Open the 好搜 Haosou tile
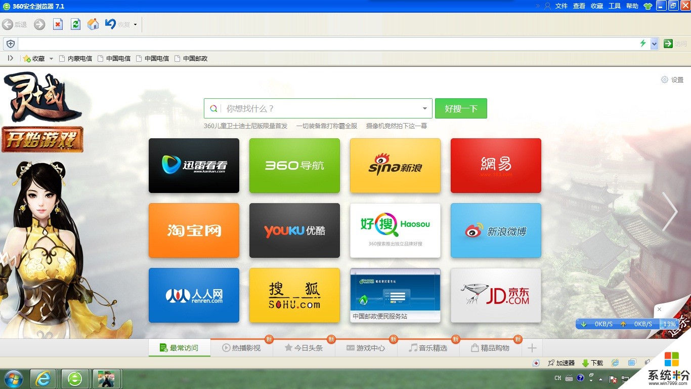The image size is (691, 389). (x=395, y=230)
